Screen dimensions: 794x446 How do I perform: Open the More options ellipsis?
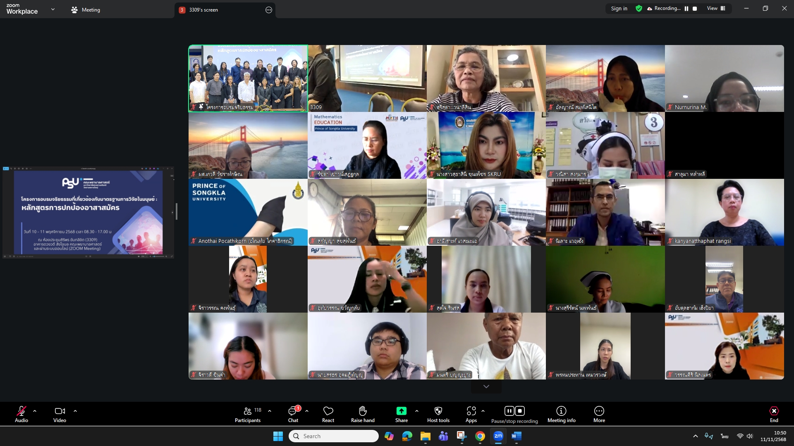[599, 411]
